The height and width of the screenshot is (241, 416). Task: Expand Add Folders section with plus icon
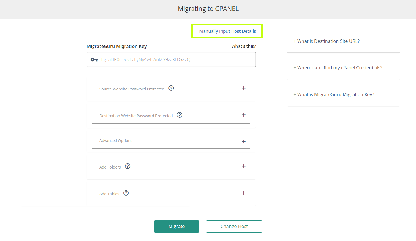tap(244, 166)
